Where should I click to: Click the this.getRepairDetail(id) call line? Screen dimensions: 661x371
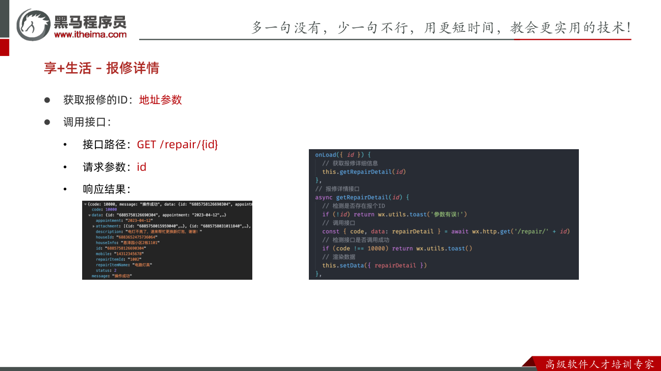point(364,172)
